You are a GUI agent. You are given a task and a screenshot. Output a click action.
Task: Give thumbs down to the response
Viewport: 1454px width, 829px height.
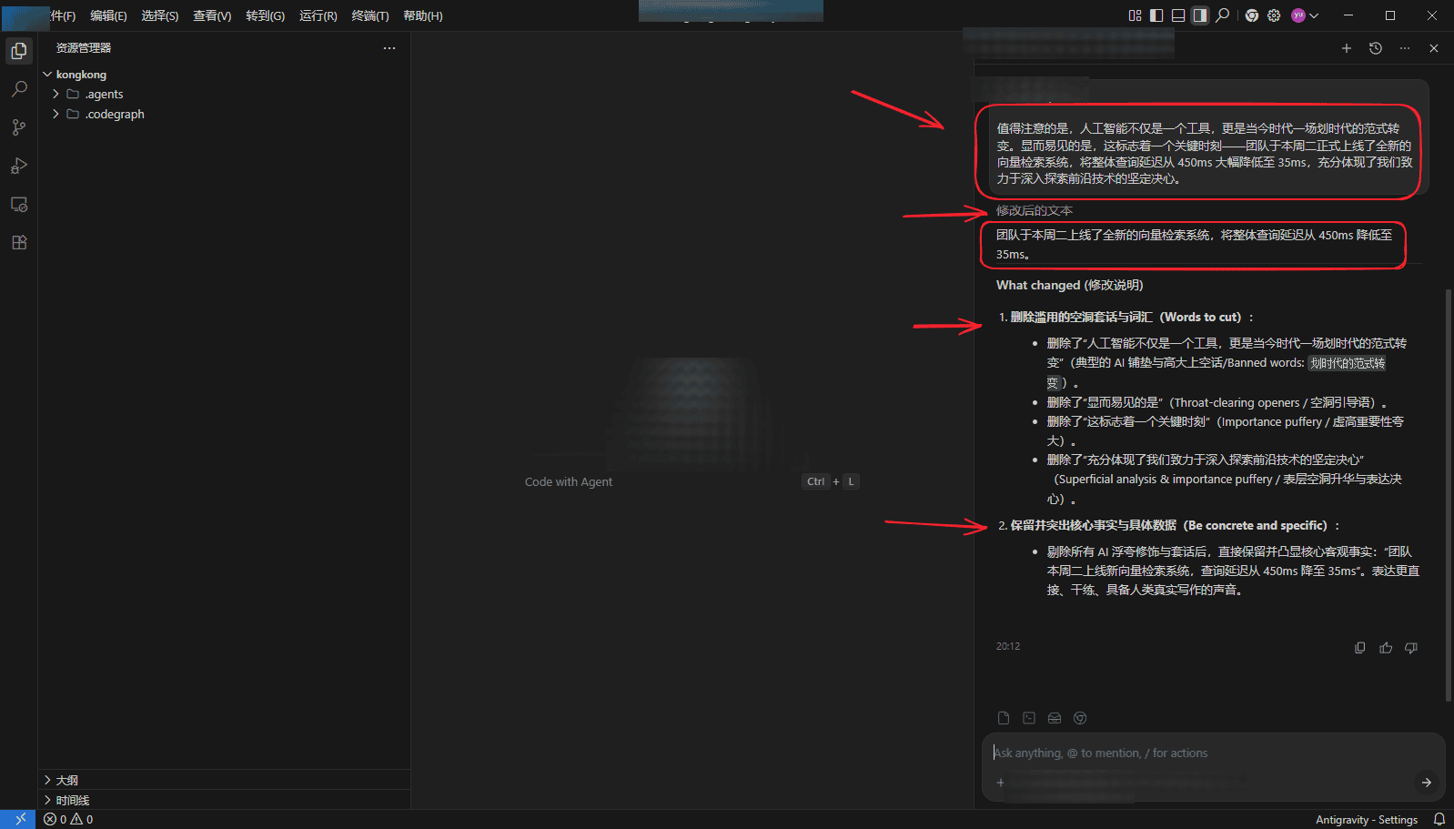1411,648
